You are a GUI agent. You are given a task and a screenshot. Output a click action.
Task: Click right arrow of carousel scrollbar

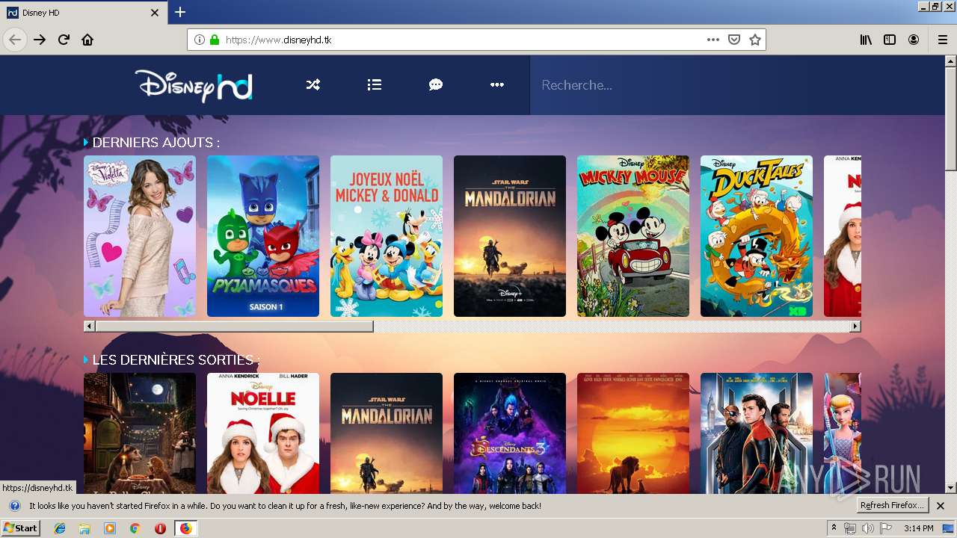point(855,327)
